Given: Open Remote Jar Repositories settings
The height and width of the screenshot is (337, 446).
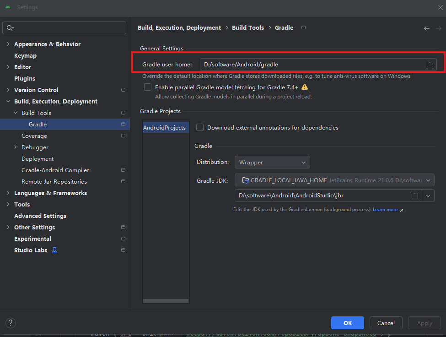Looking at the screenshot, I should 54,182.
